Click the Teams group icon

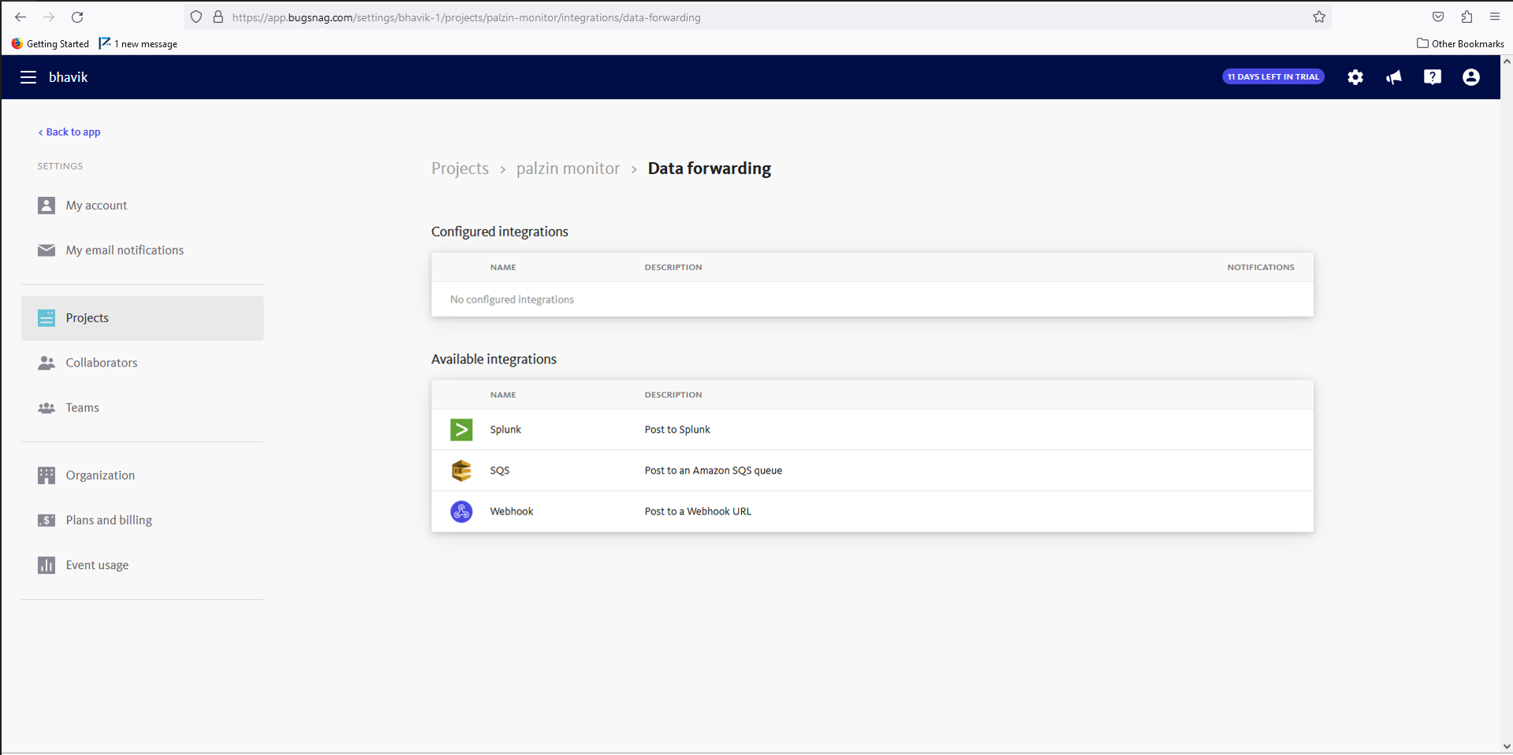47,407
